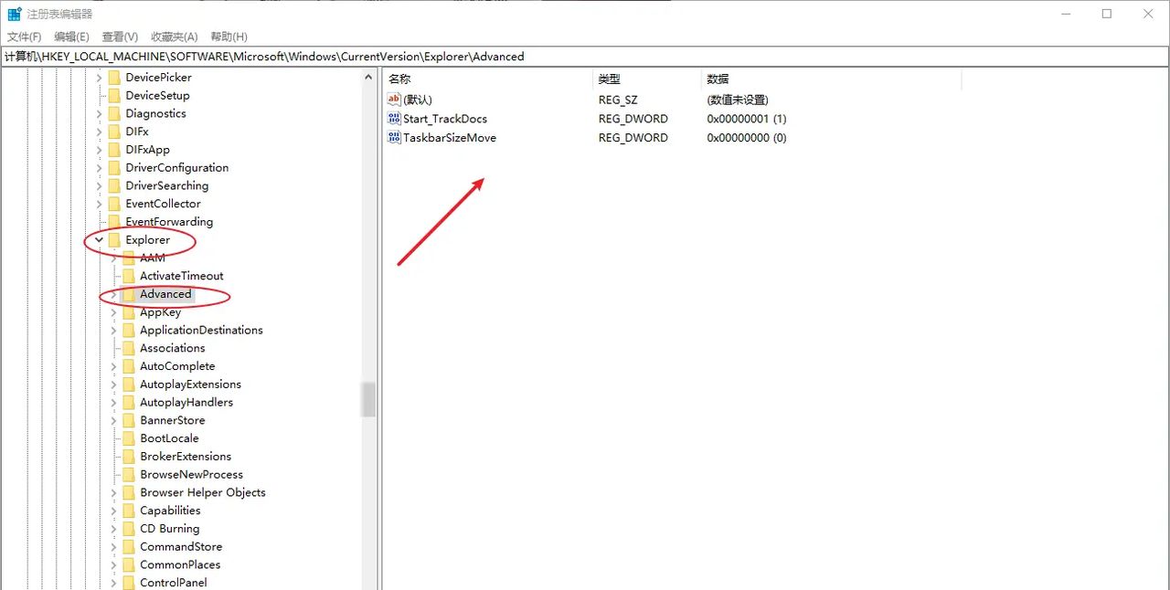Select the DriverSearching key label
The height and width of the screenshot is (590, 1170).
167,186
